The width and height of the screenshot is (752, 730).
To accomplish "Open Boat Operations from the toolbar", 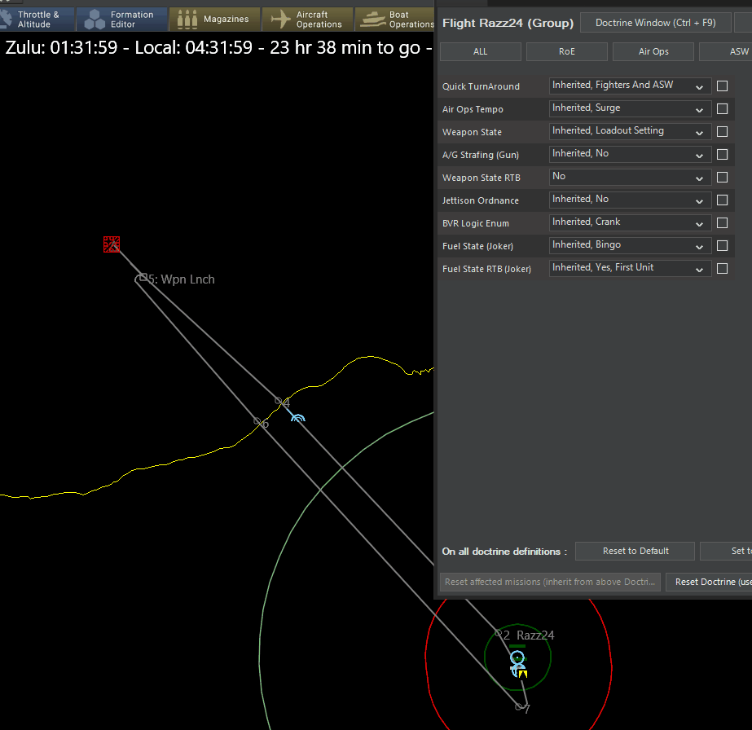I will (x=394, y=20).
